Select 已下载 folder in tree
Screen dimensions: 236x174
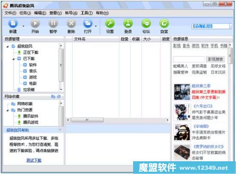click(x=29, y=58)
